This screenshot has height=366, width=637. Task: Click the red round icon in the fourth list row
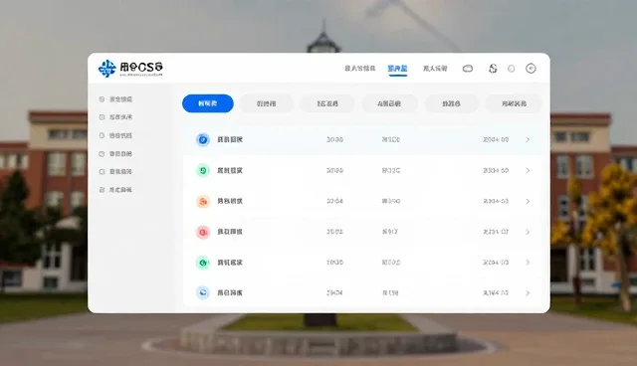(x=203, y=232)
